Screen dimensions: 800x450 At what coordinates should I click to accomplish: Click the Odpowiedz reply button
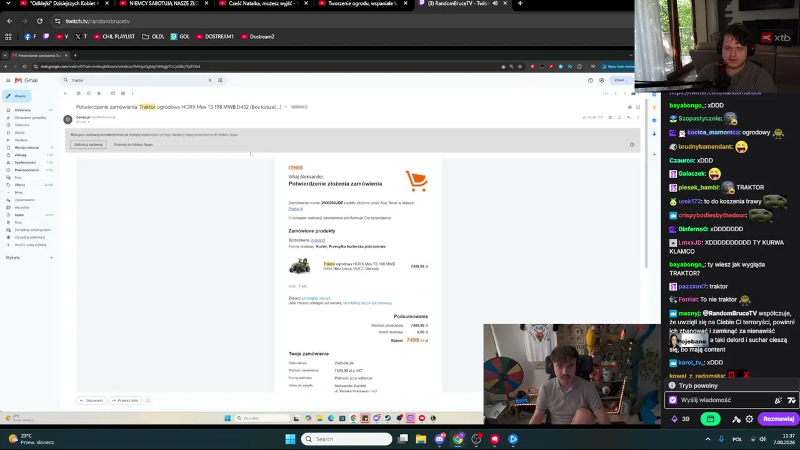tap(91, 401)
